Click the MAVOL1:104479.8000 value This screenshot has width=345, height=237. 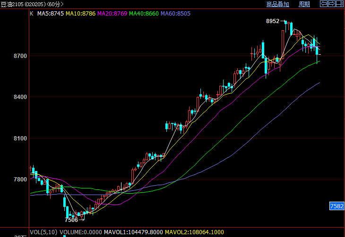tap(133, 232)
